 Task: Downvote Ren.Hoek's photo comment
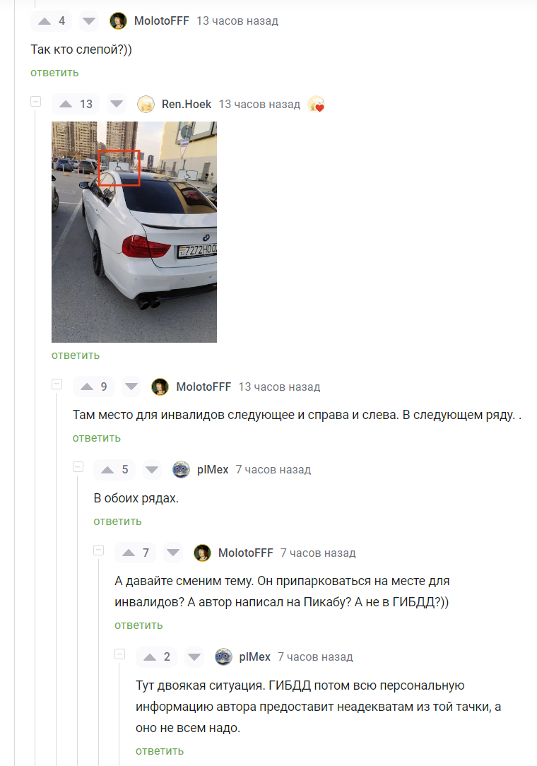click(117, 104)
